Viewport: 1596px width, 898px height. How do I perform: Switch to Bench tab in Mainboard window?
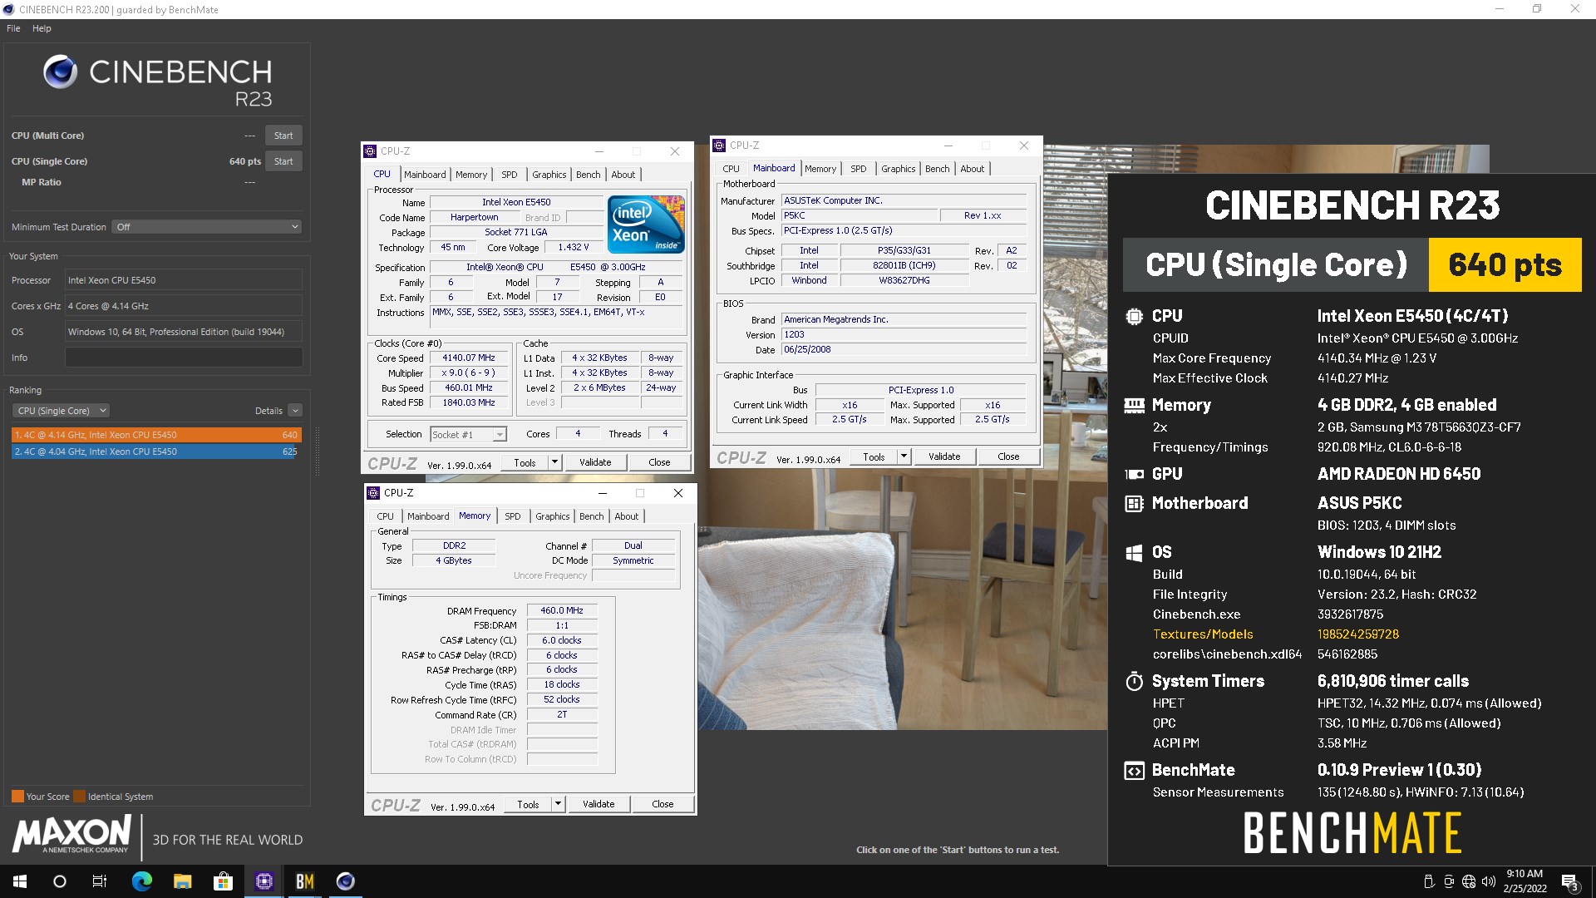937,169
